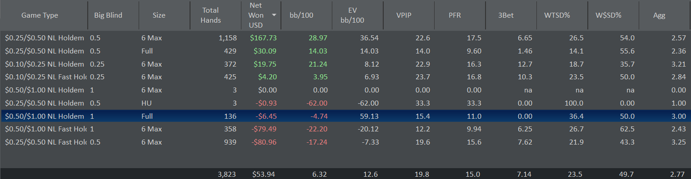Sort table by bb/100 column
The height and width of the screenshot is (179, 691).
pos(307,15)
